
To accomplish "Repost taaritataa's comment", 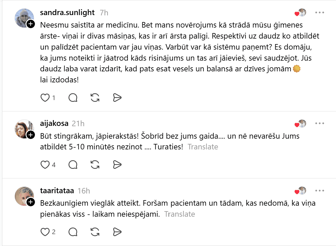I will (95, 232).
